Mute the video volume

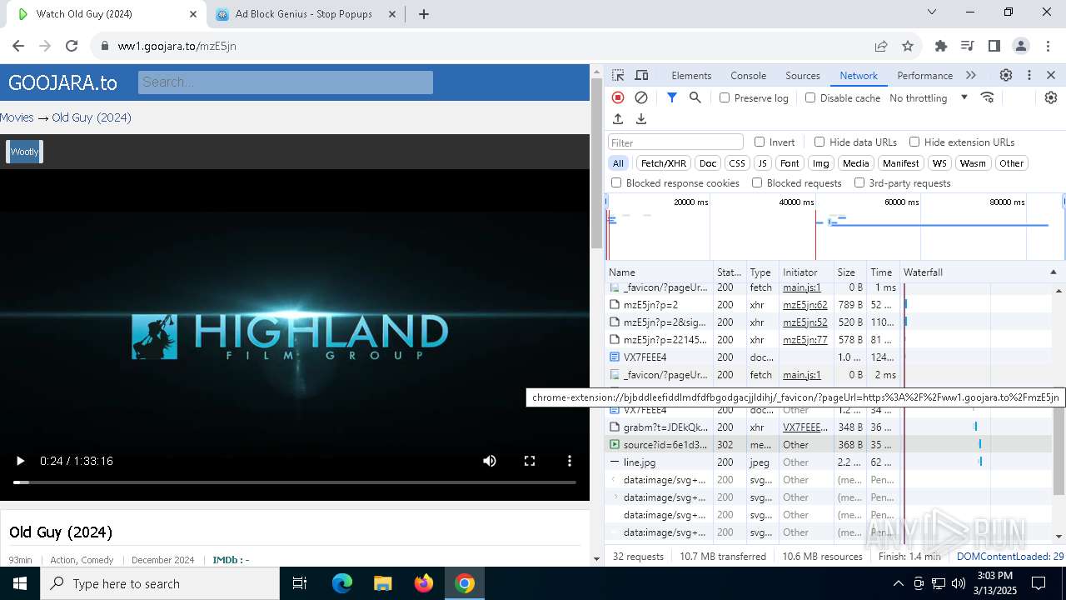490,461
